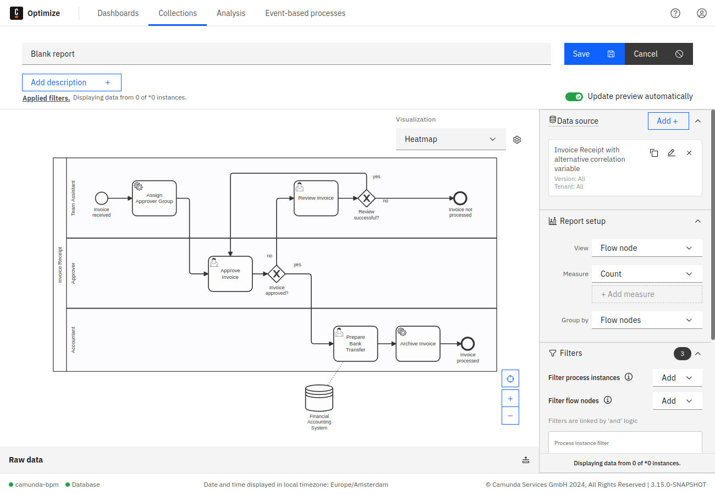The image size is (715, 495).
Task: Toggle Update preview automatically
Action: pos(574,96)
